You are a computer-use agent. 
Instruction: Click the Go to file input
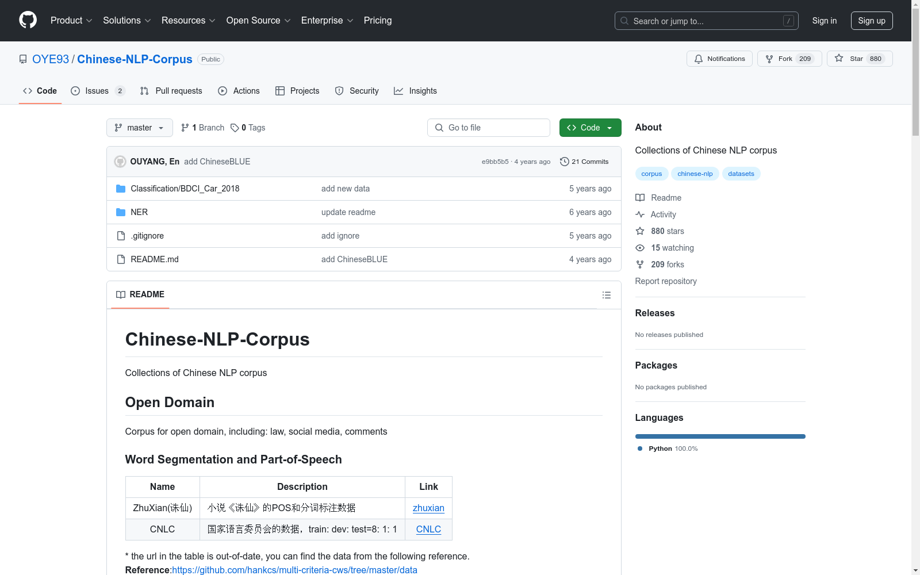pos(489,128)
